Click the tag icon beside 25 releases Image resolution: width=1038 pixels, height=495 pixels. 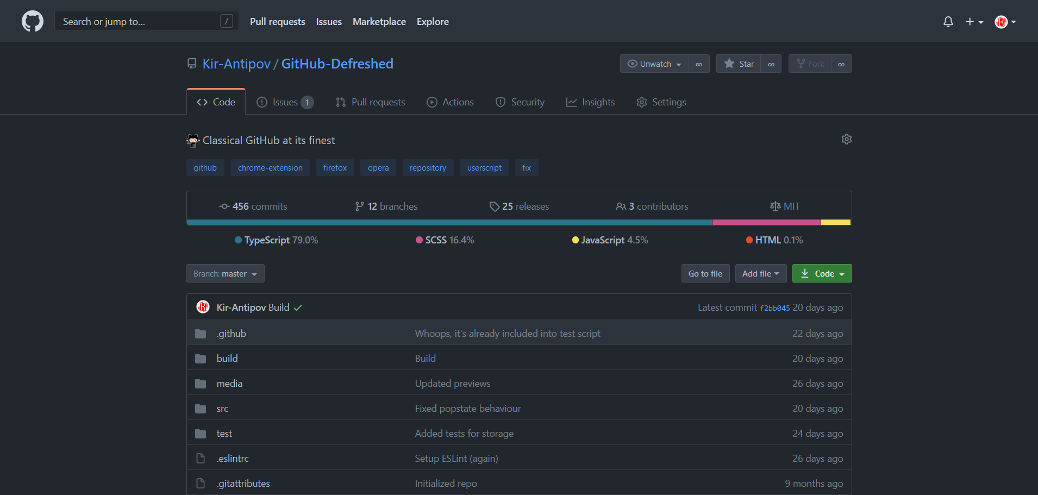pyautogui.click(x=494, y=206)
